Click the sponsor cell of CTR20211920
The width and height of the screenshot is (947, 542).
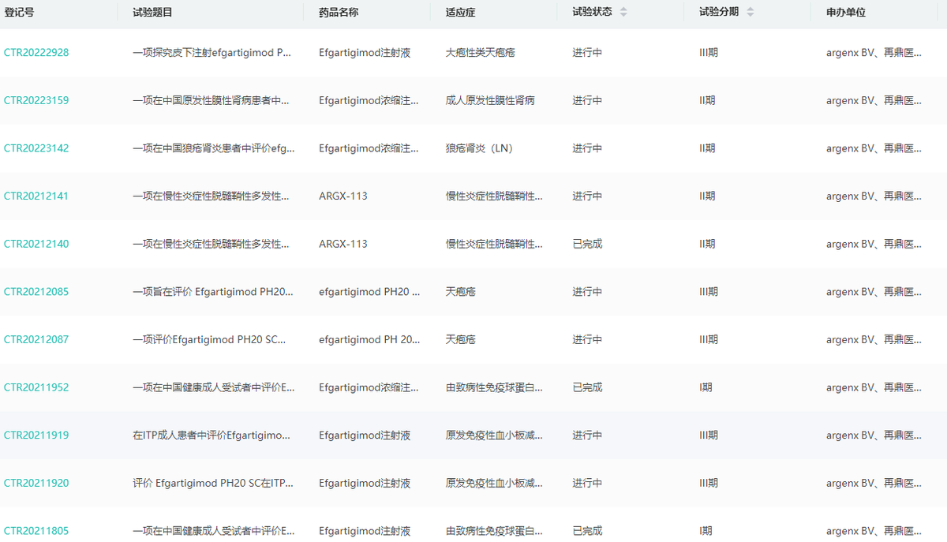coord(874,483)
